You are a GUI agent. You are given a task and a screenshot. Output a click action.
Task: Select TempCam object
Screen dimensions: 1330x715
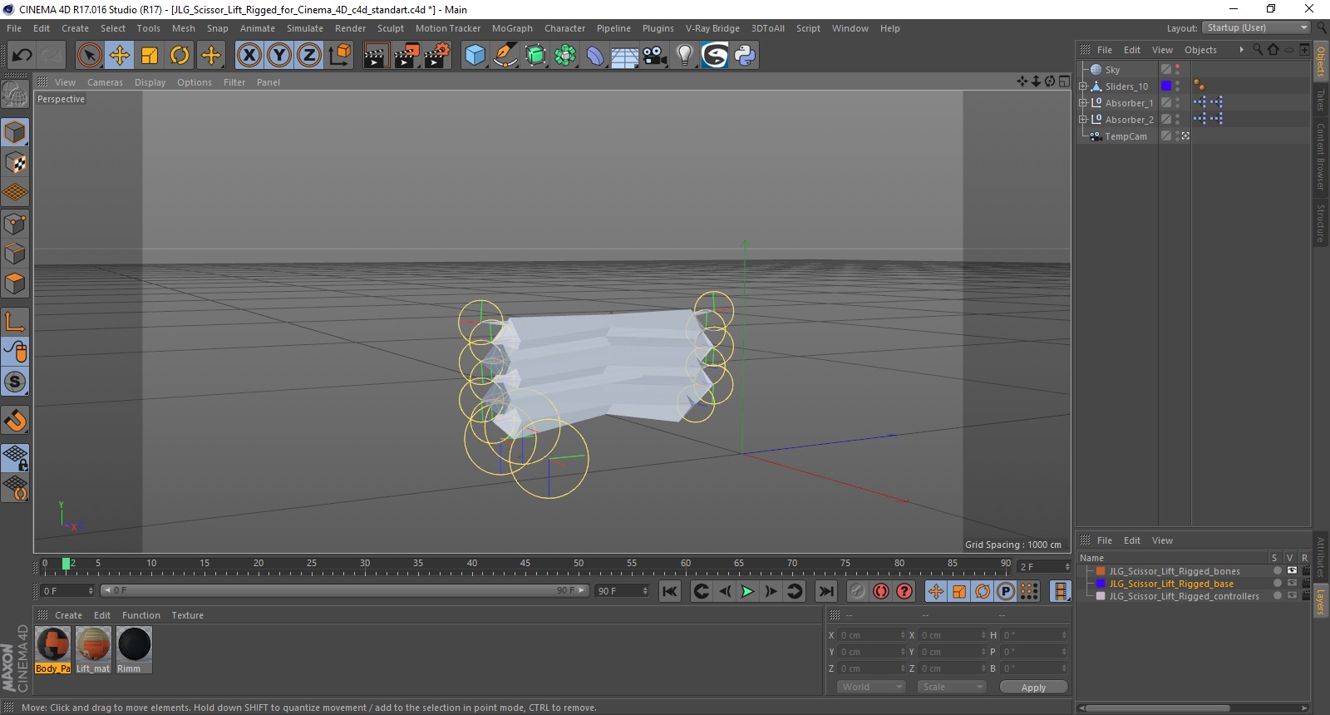point(1126,136)
